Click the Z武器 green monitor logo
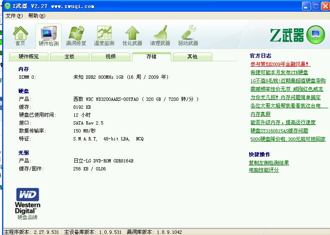Viewport: 330px width, 235px height. 315,35
